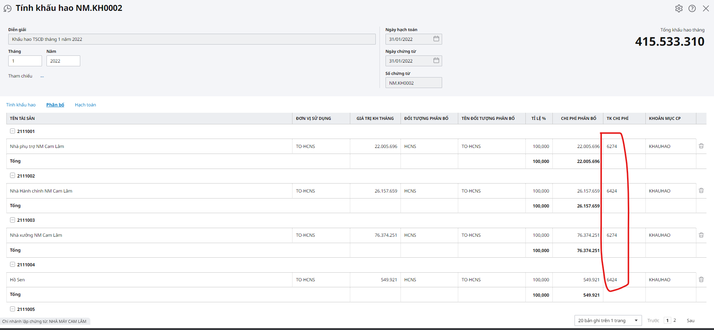Collapse group 2111003
The width and height of the screenshot is (714, 330).
coord(13,220)
